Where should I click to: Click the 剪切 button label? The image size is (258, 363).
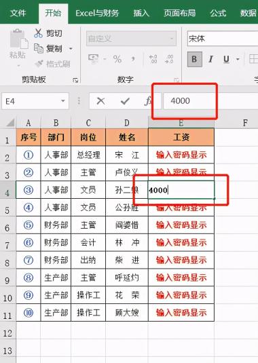coord(54,33)
